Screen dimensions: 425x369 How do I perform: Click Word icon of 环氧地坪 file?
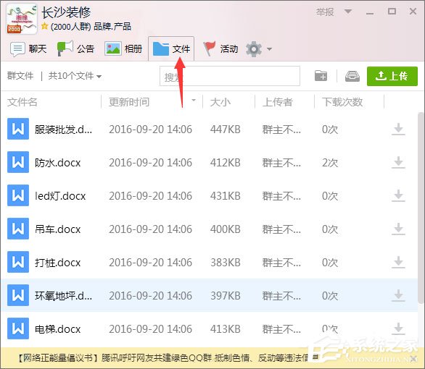(18, 295)
